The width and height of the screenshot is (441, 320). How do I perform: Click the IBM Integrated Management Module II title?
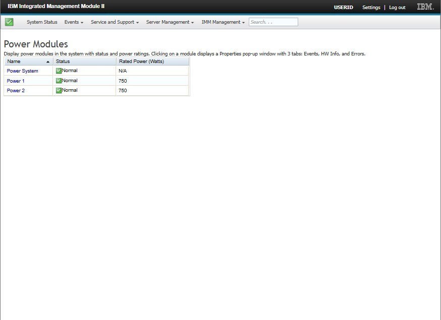56,6
